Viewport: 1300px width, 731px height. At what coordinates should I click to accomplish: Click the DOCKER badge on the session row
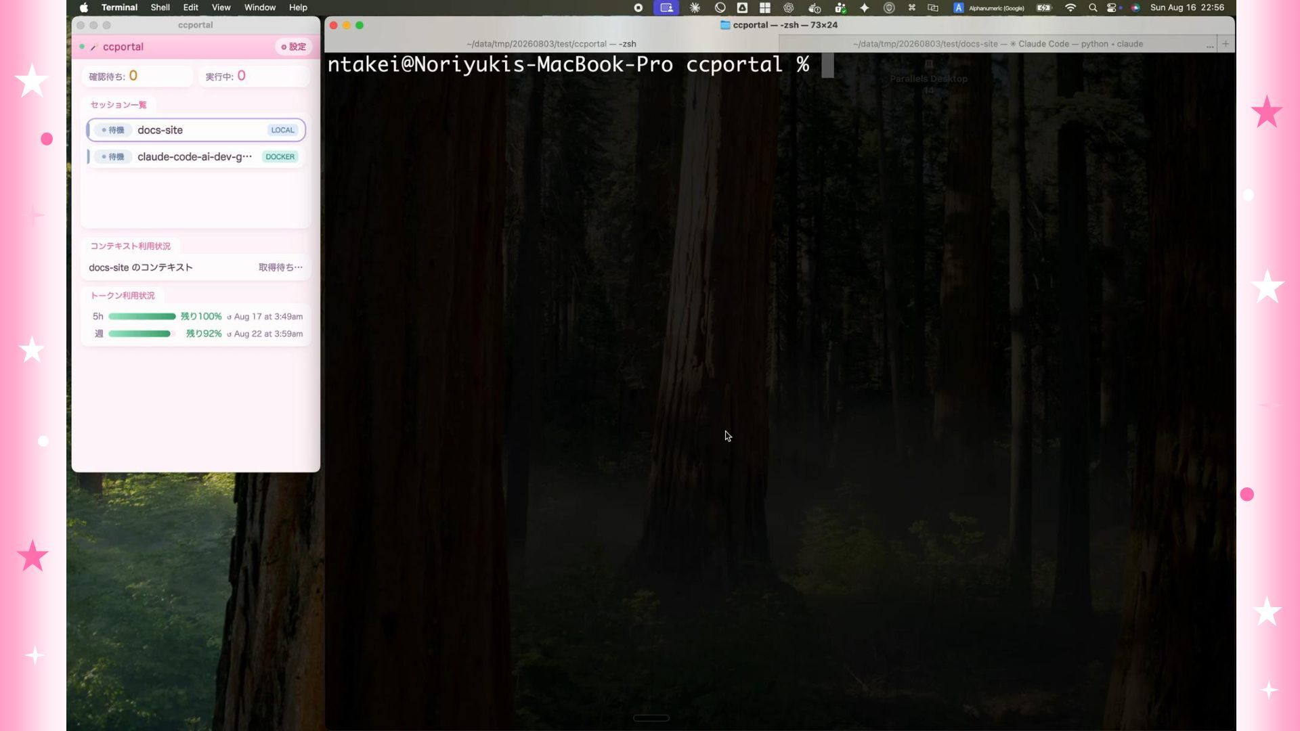[x=280, y=156]
